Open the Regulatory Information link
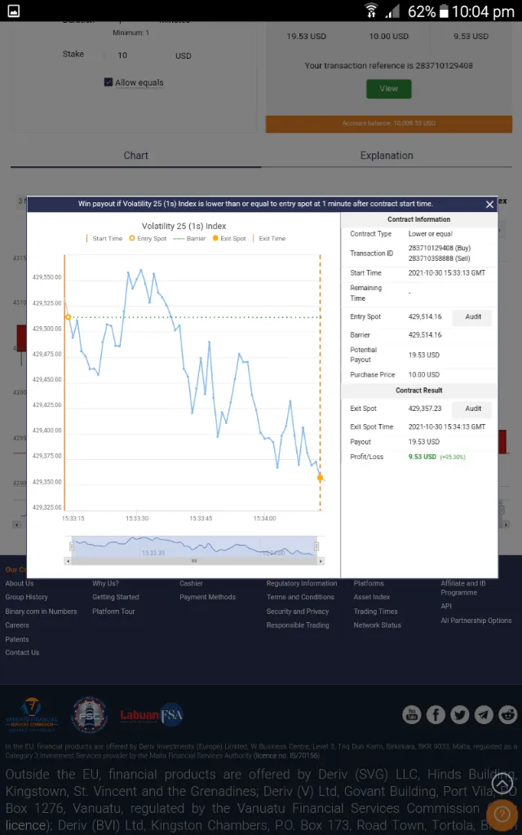This screenshot has width=522, height=835. (x=302, y=584)
